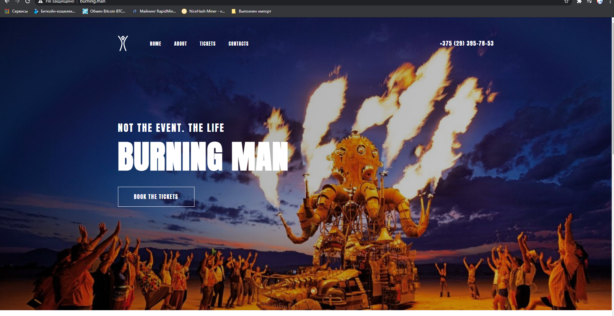This screenshot has height=316, width=614.
Task: Bookmark this page with the star icon
Action: (x=566, y=2)
